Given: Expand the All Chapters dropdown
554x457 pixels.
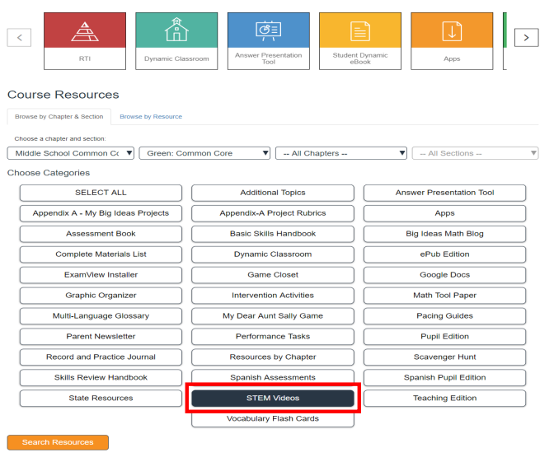Looking at the screenshot, I should (x=341, y=153).
